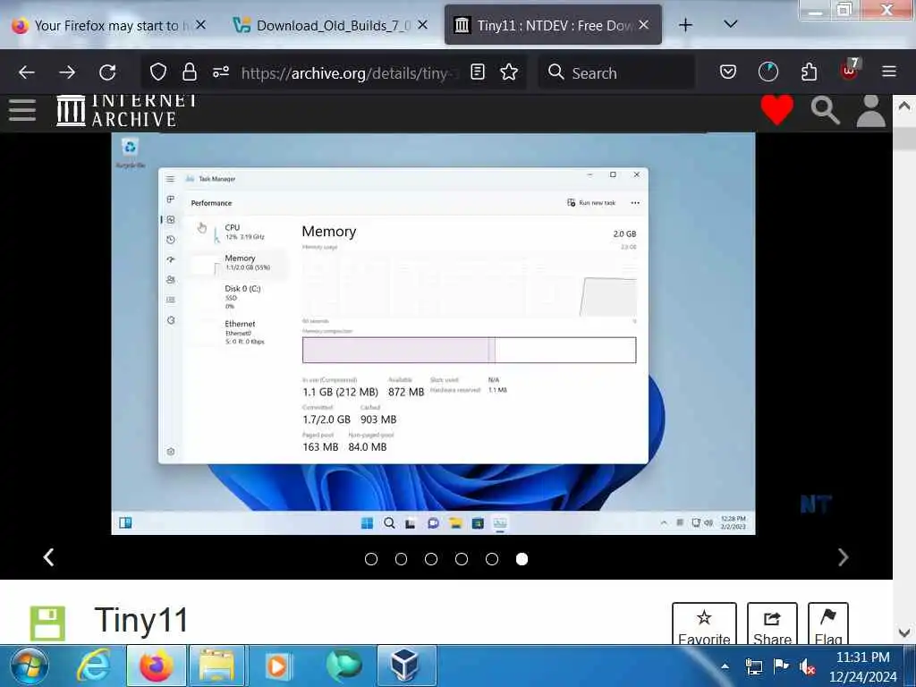Open uBlock Origin icon with badge 7

(x=850, y=70)
